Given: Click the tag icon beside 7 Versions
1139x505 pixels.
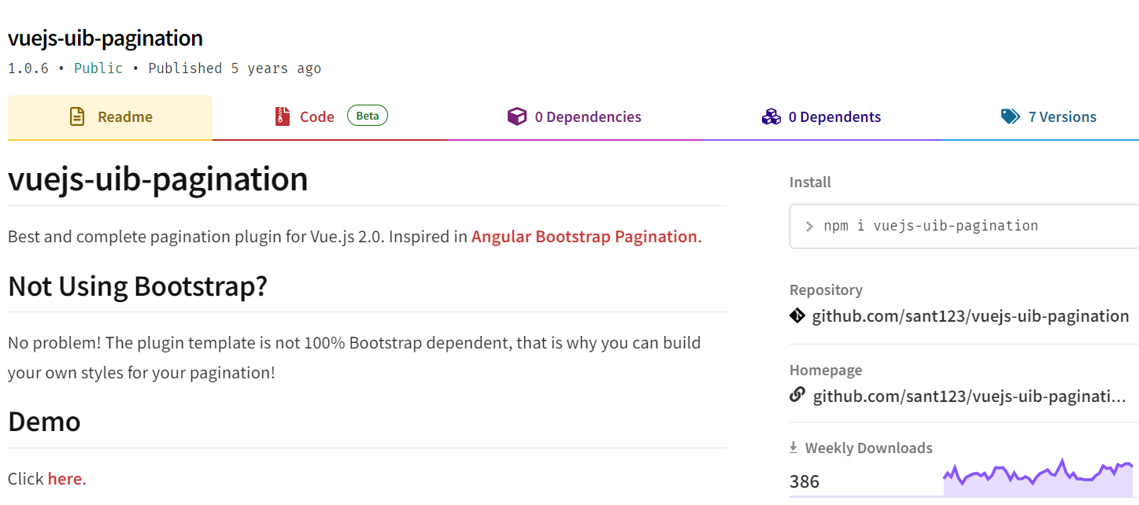Looking at the screenshot, I should (1010, 117).
